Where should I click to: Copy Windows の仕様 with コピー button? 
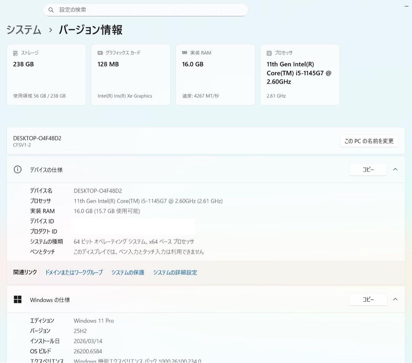368,299
